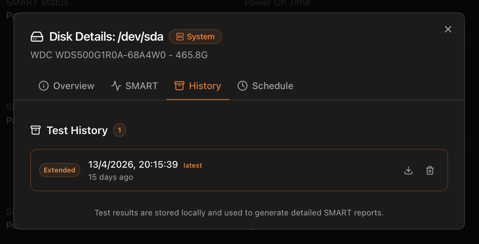Click the System badge
This screenshot has width=479, height=244.
195,37
